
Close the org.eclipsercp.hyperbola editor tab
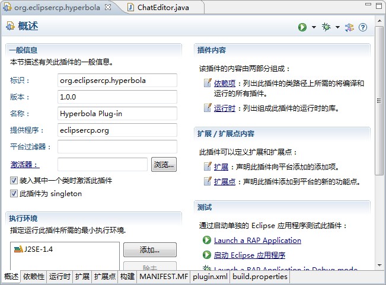pyautogui.click(x=108, y=7)
